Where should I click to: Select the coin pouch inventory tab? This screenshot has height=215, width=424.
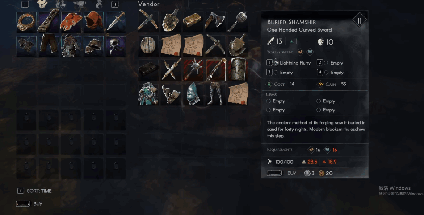[x=99, y=4]
